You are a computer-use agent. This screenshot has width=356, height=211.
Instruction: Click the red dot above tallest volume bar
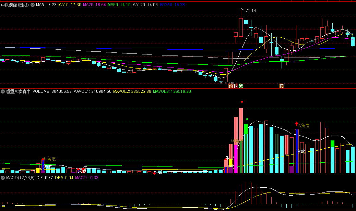coord(242,102)
